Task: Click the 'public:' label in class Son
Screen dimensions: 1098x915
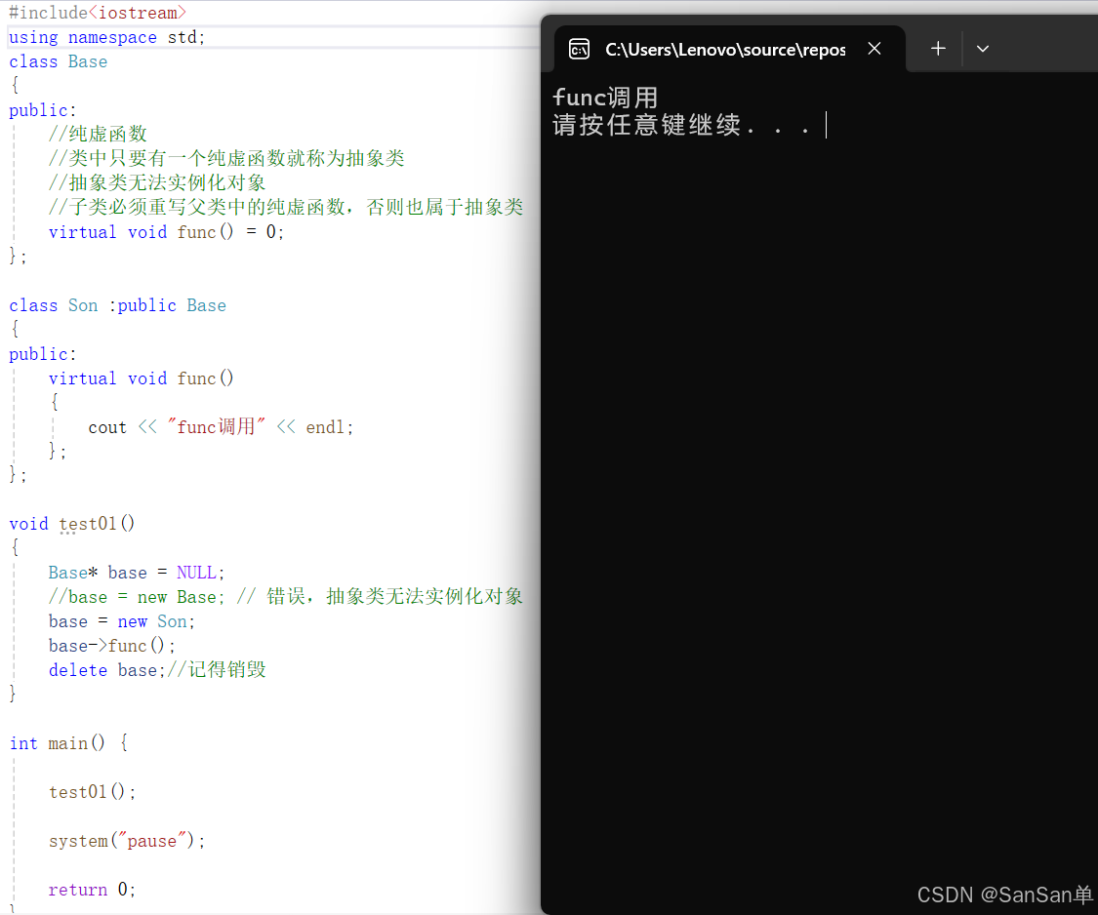Action: pos(42,354)
